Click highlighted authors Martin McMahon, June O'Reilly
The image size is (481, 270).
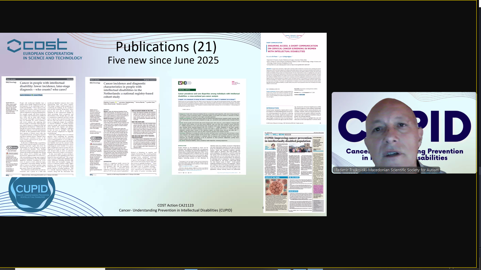point(31,95)
